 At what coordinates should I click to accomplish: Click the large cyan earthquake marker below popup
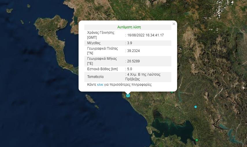point(128,95)
